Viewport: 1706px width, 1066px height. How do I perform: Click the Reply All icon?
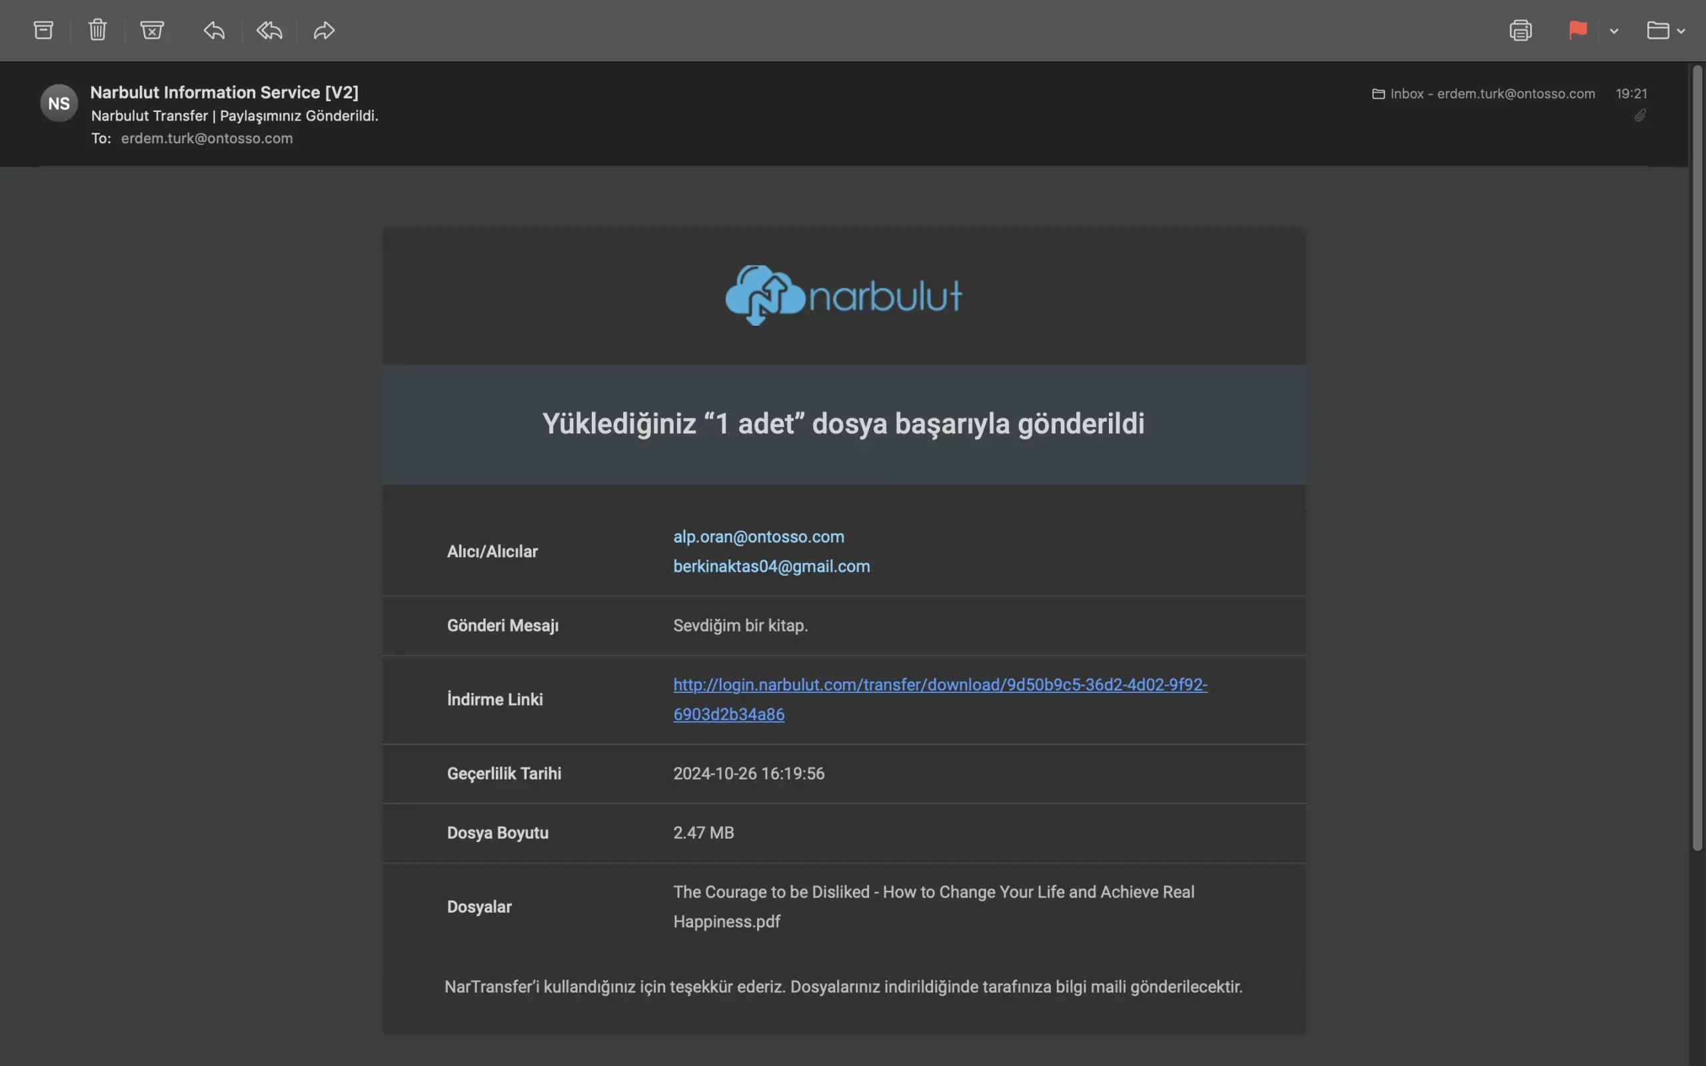[x=269, y=31]
